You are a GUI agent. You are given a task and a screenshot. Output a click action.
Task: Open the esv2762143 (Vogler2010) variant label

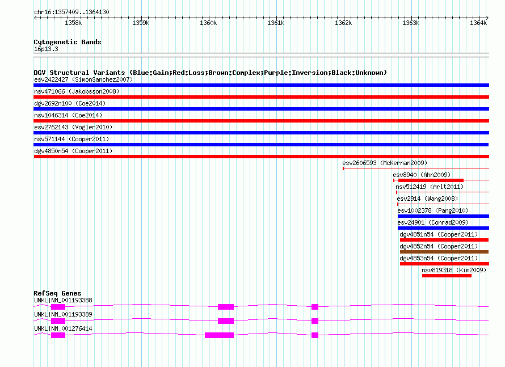coord(73,127)
